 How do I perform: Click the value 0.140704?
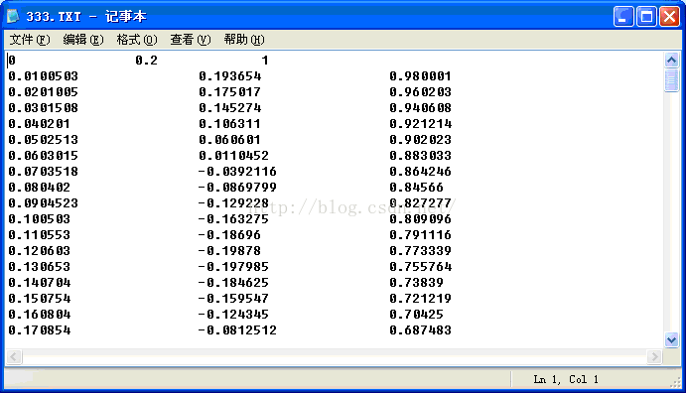pos(40,283)
